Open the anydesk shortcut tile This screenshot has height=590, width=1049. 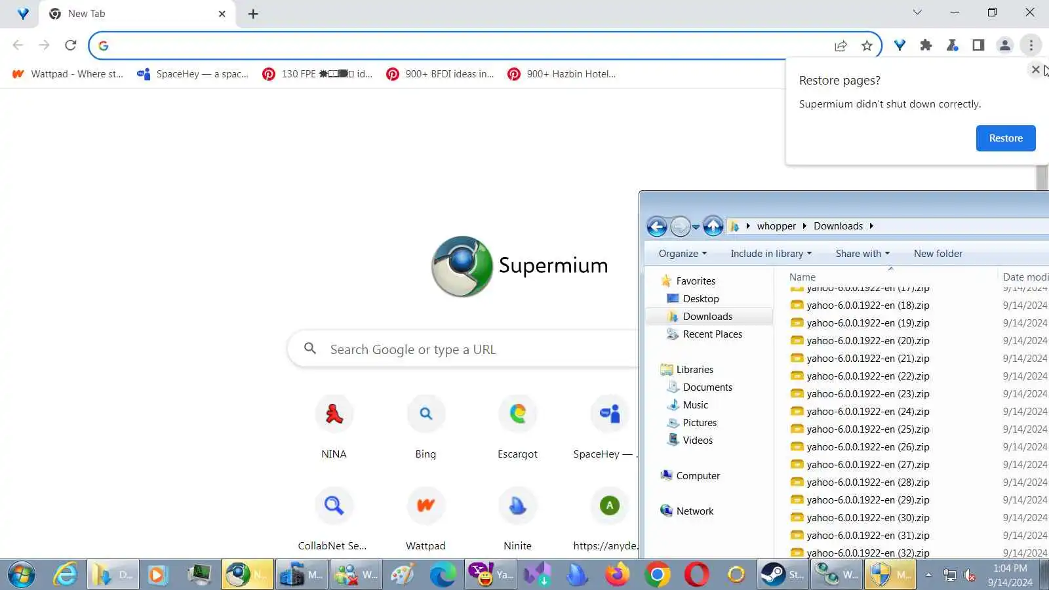pos(606,519)
